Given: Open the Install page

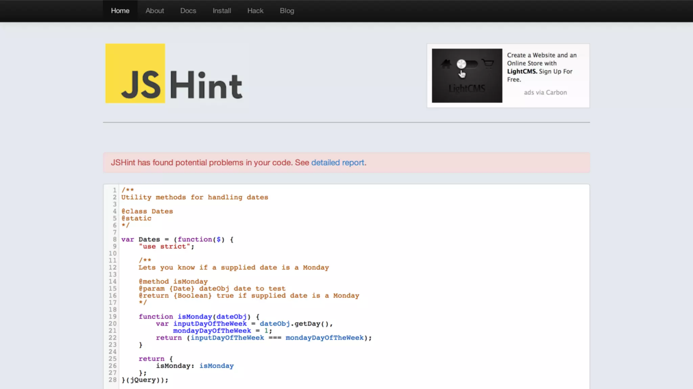Looking at the screenshot, I should 222,11.
